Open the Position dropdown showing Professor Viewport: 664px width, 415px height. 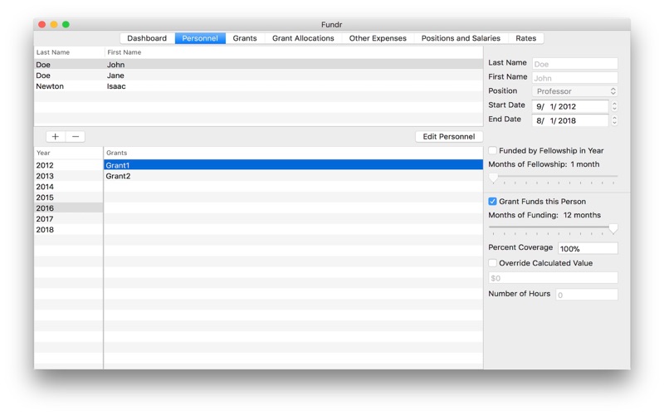point(574,91)
